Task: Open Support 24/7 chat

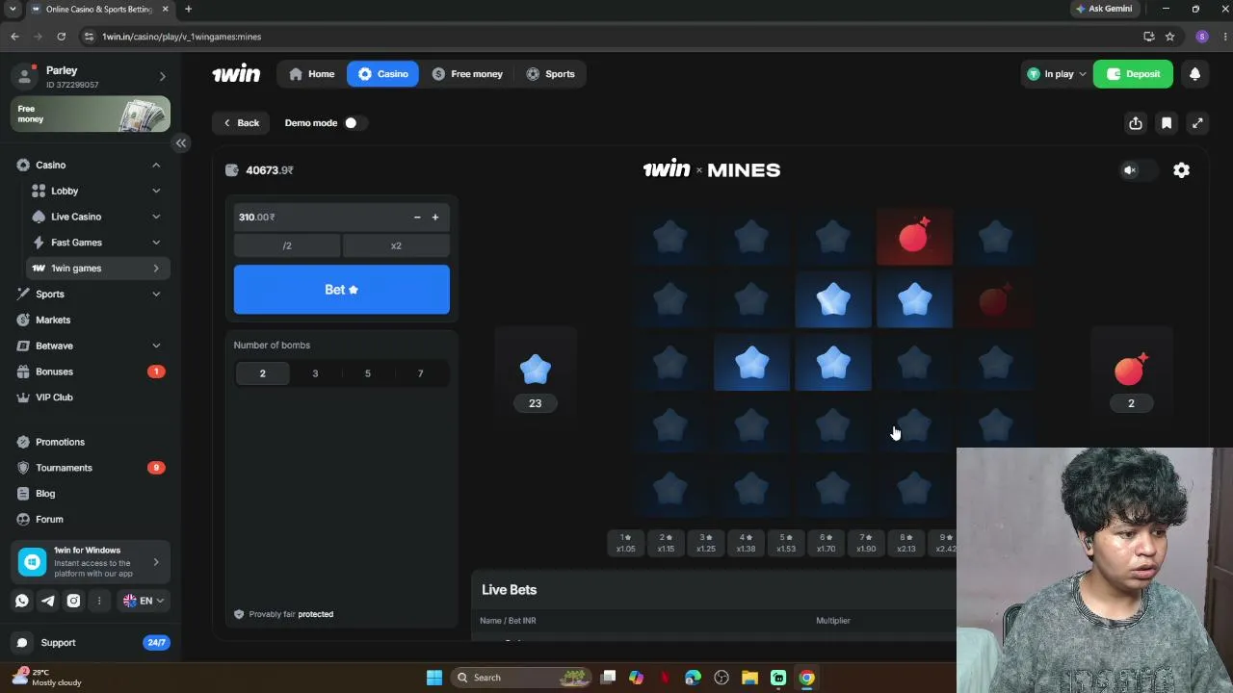Action: (92, 643)
